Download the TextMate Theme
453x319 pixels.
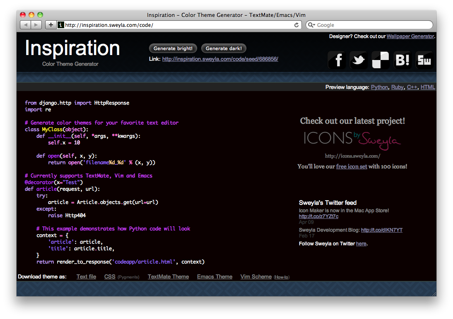(168, 276)
